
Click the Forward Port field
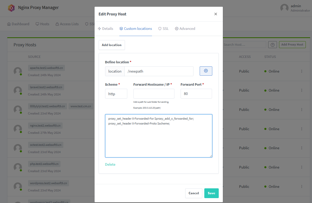point(196,94)
